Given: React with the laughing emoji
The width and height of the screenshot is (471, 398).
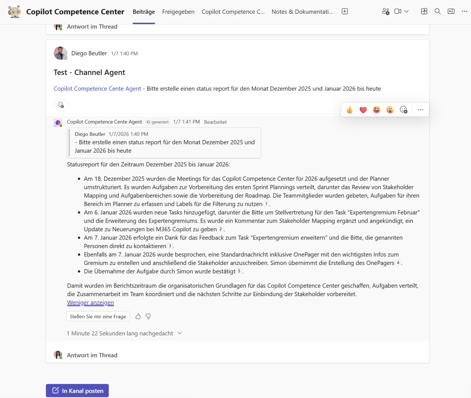Looking at the screenshot, I should click(376, 110).
